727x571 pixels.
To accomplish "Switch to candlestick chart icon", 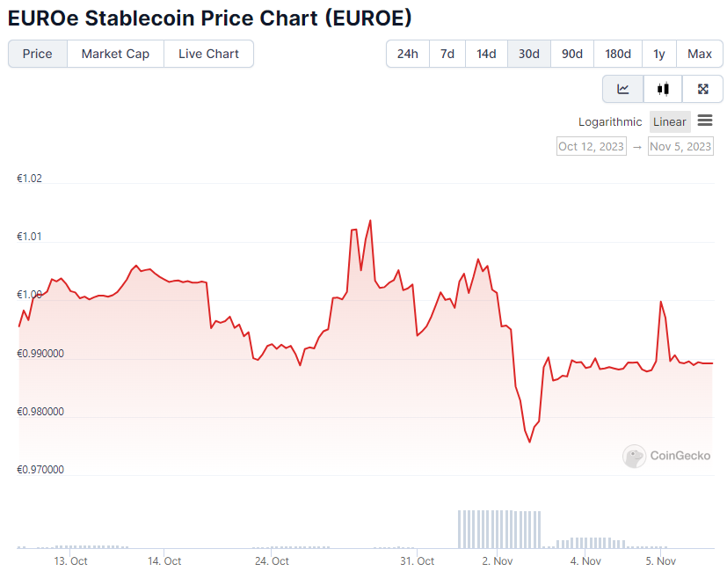I will click(x=663, y=89).
